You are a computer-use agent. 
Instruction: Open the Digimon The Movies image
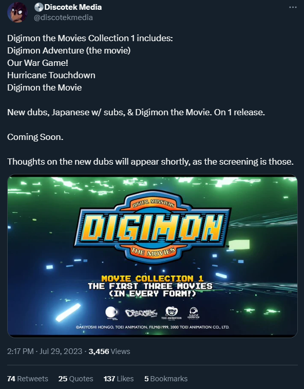pos(152,256)
